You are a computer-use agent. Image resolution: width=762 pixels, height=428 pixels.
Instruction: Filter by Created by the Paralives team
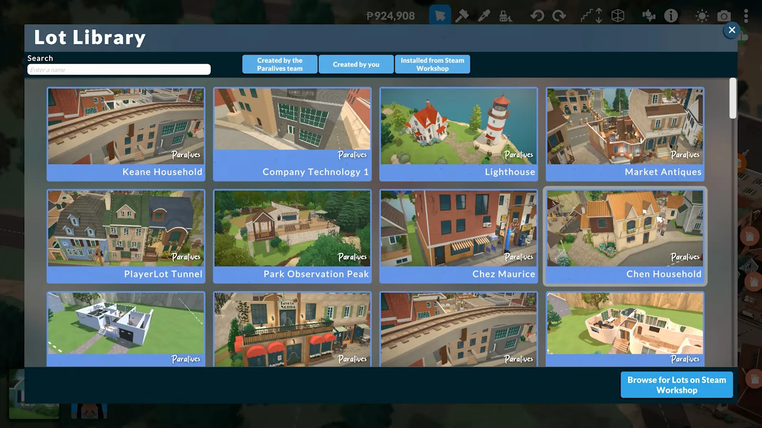280,64
